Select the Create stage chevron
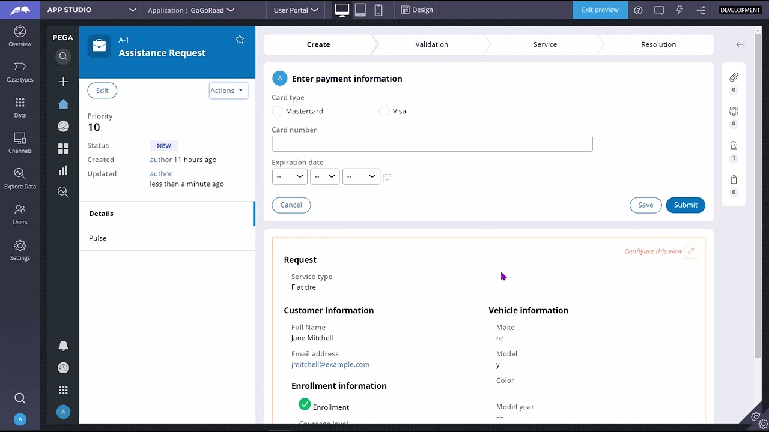The height and width of the screenshot is (432, 769). [318, 44]
